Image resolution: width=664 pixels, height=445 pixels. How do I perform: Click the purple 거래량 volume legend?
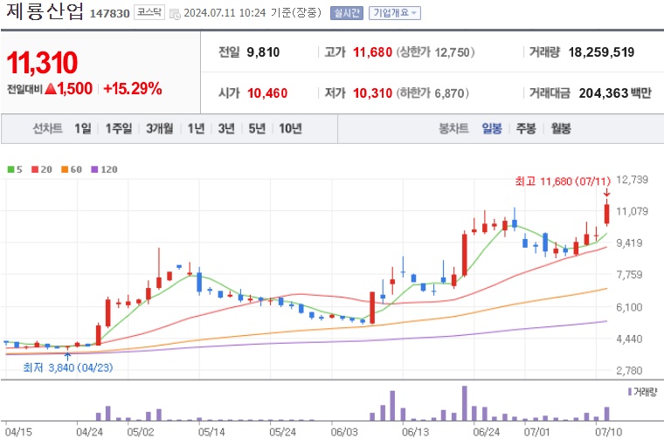(x=642, y=392)
